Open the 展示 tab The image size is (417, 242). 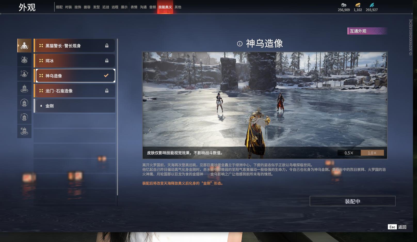tap(124, 7)
